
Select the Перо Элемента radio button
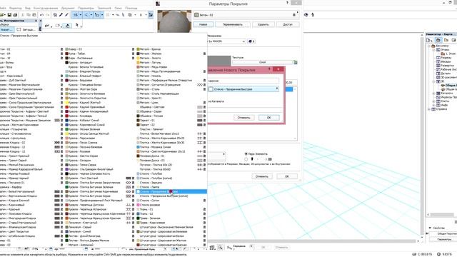coord(246,154)
